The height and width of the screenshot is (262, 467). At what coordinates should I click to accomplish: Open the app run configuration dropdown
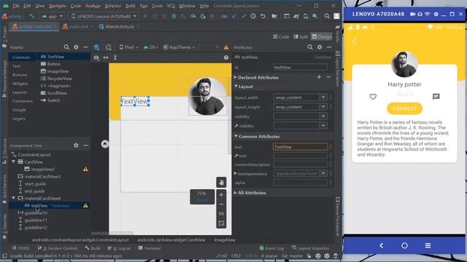(x=52, y=16)
